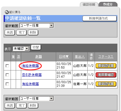This screenshot has width=121, height=111.
Task: Click the red 差戻要確認 status badge
Action: [106, 75]
